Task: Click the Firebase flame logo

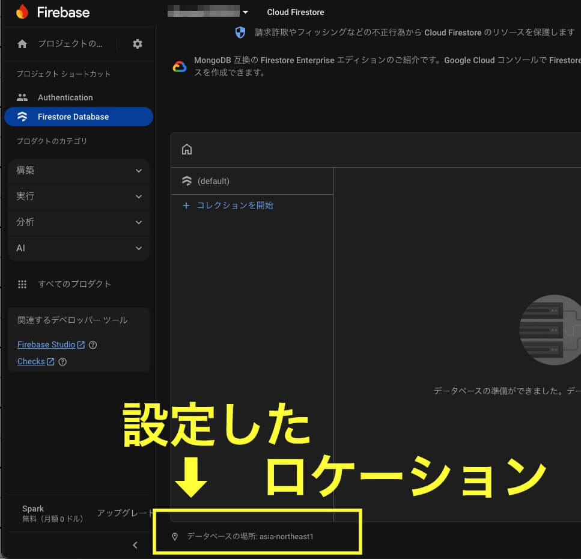Action: pos(22,12)
